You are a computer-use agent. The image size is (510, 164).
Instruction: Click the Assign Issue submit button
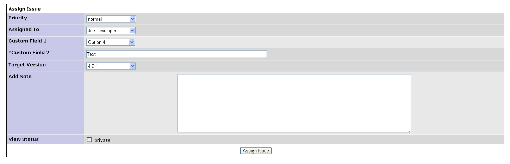[x=256, y=151]
